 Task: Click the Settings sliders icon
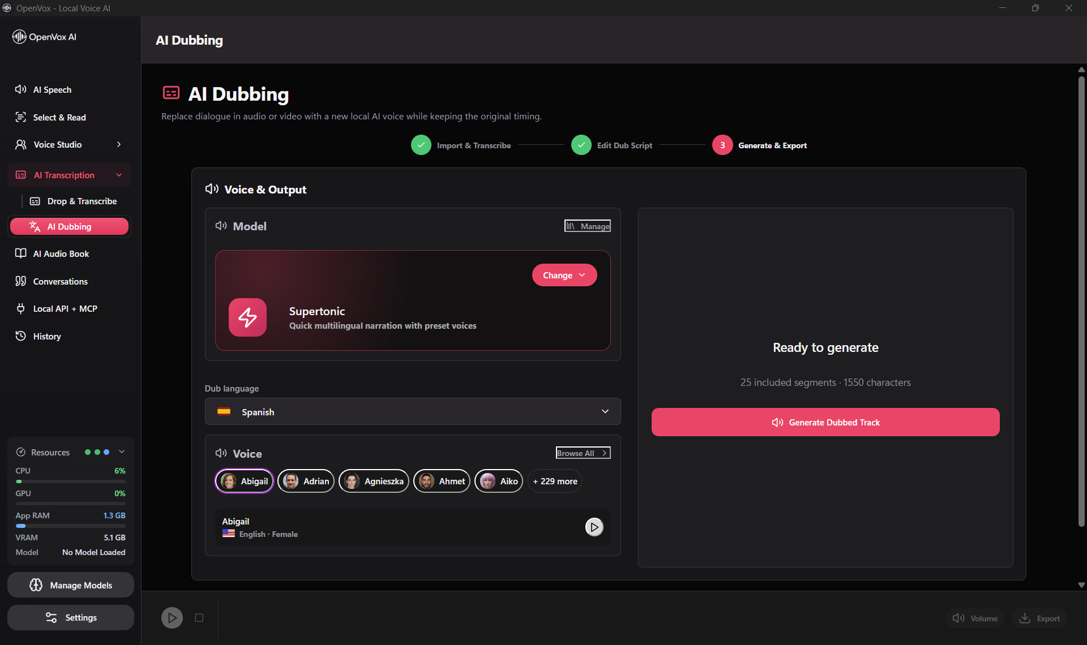[x=52, y=618]
